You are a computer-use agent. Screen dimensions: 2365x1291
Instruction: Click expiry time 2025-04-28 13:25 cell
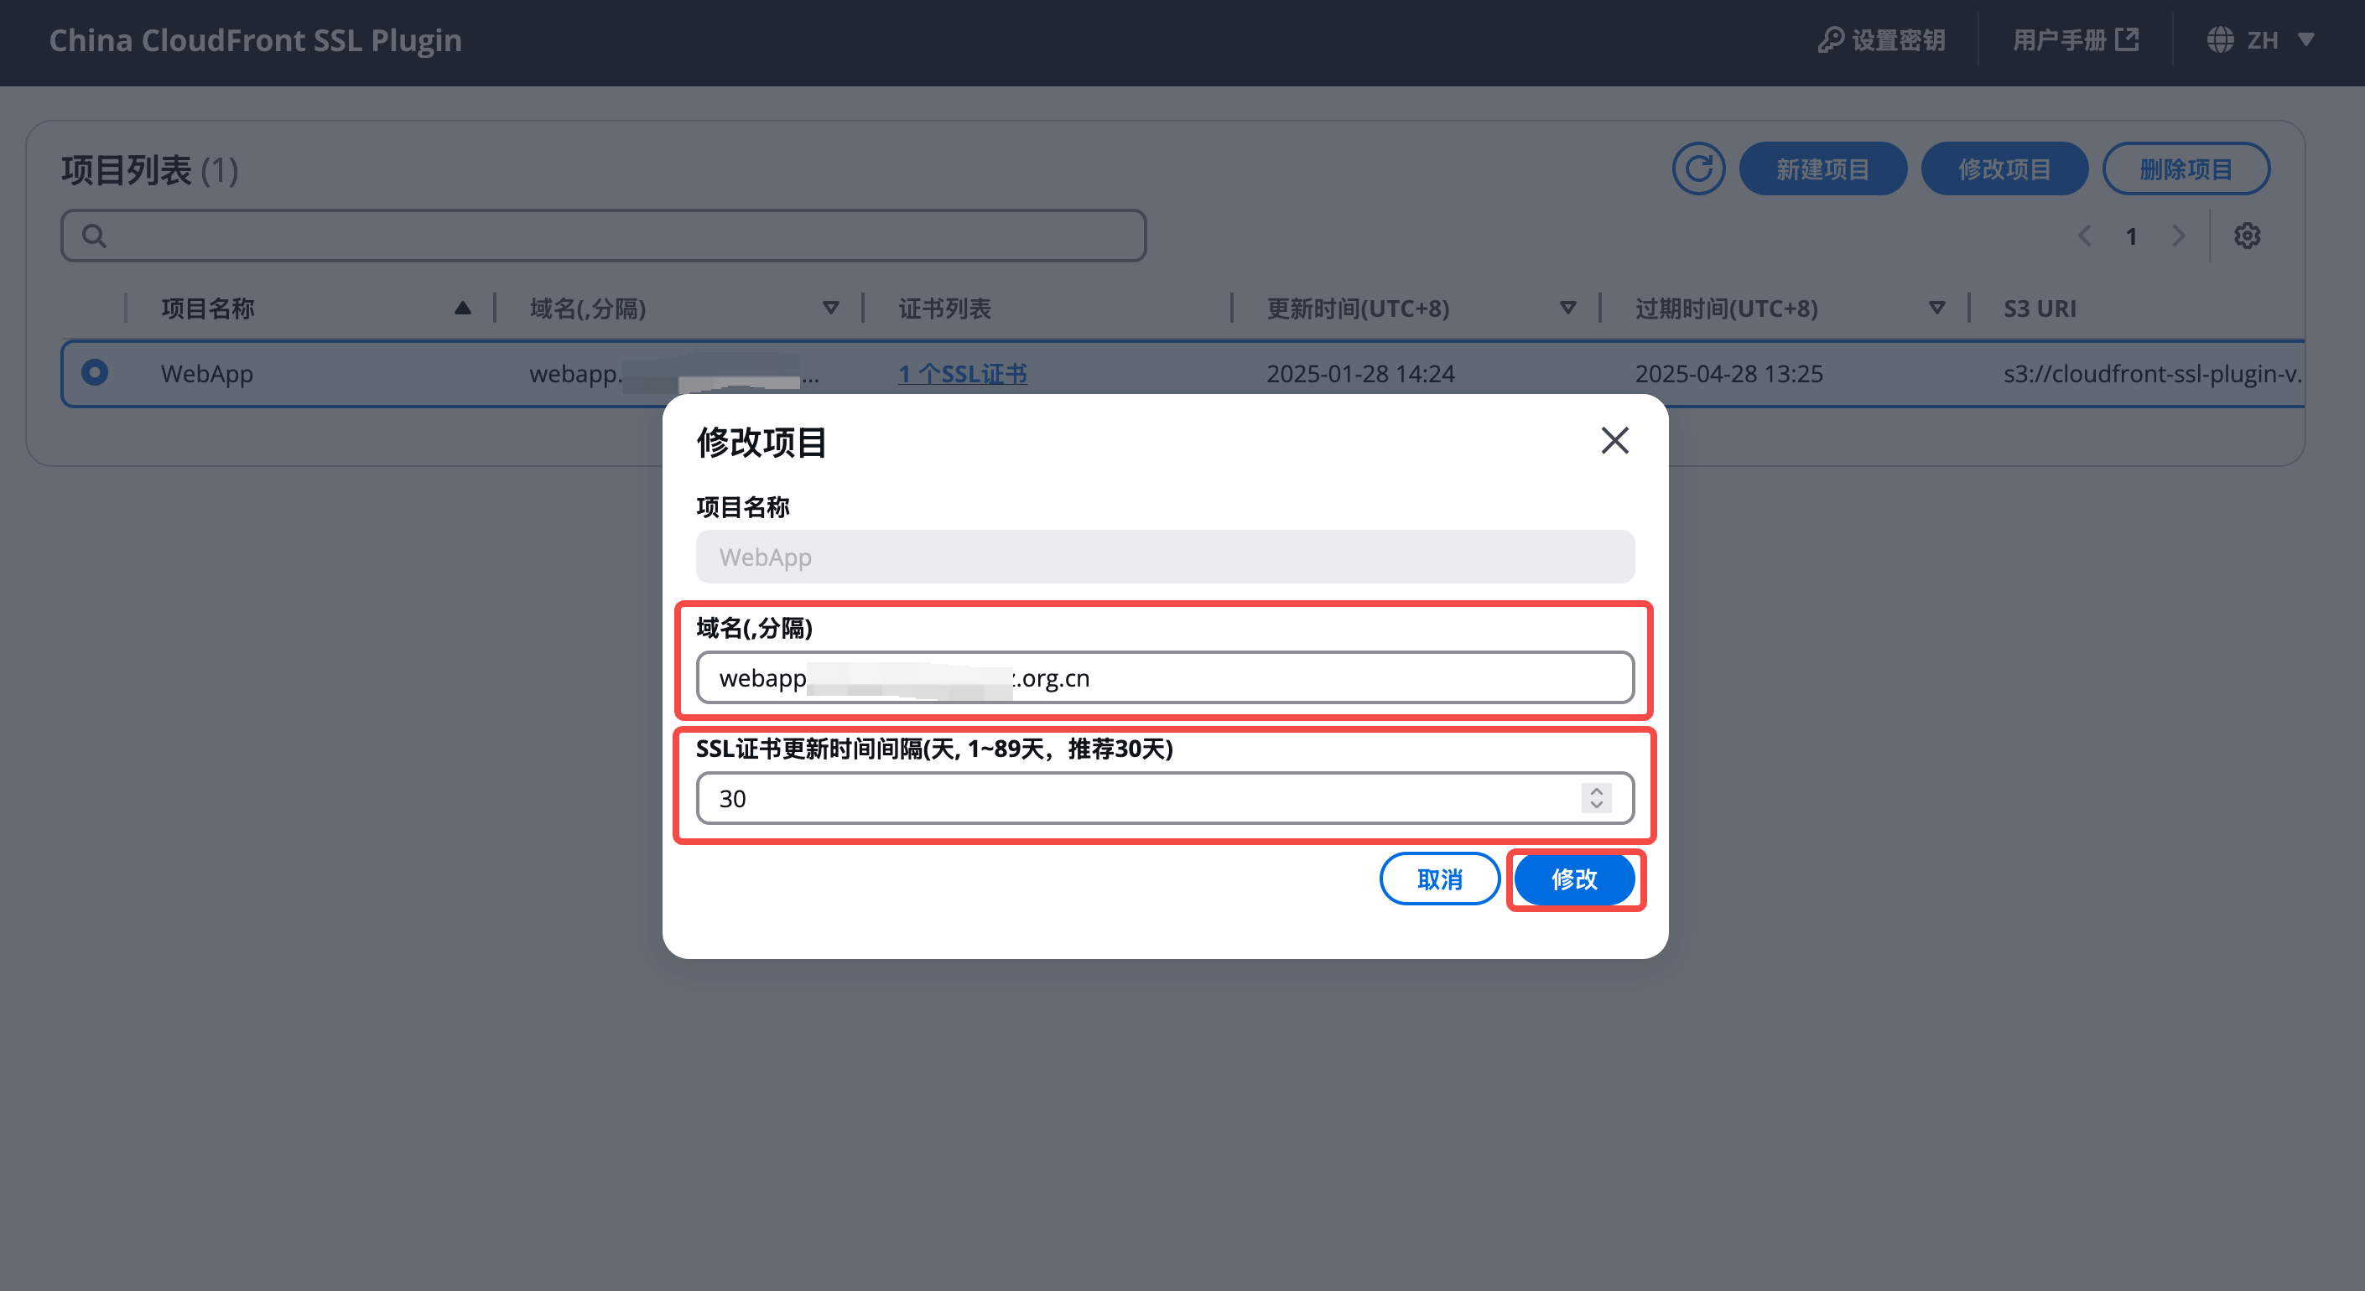coord(1728,373)
